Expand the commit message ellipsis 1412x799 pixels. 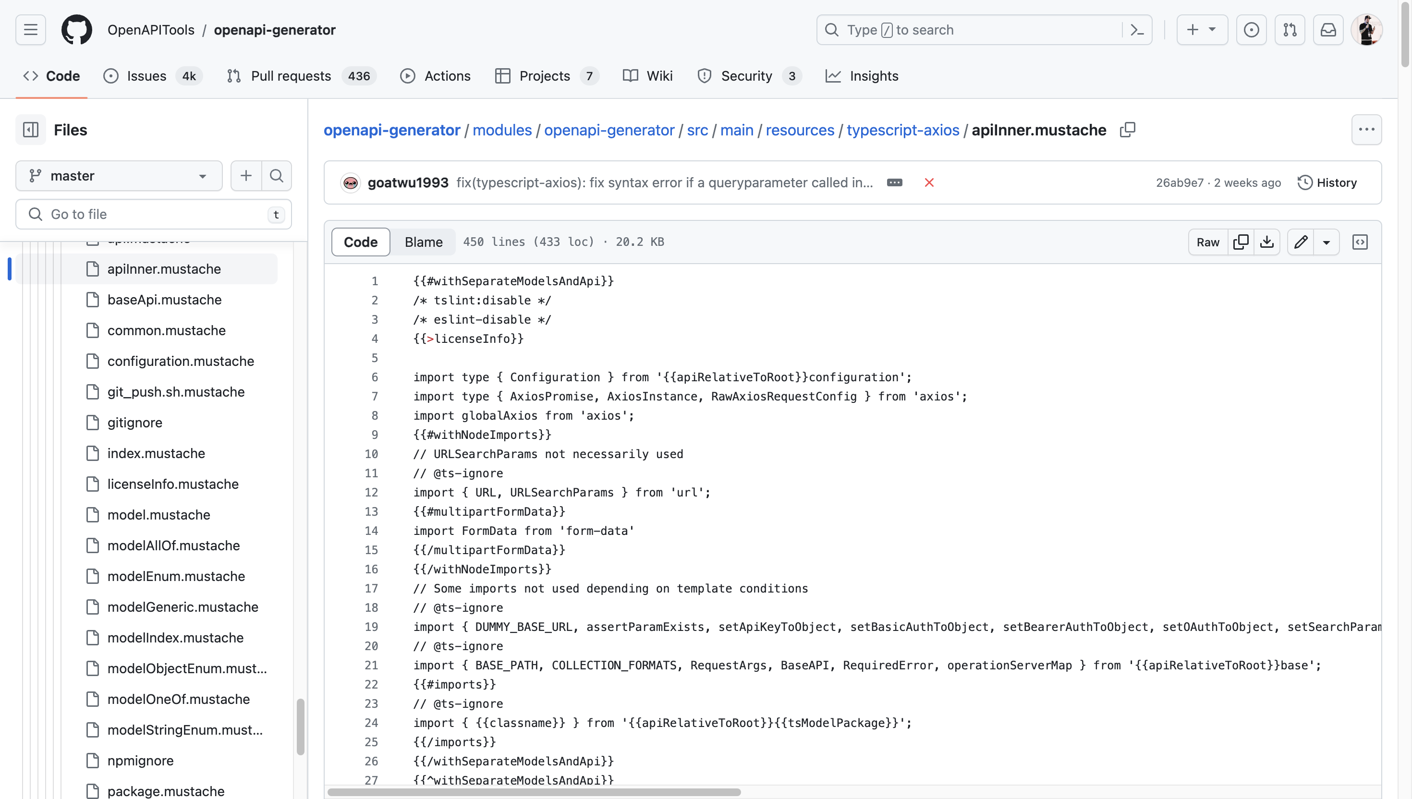[894, 183]
